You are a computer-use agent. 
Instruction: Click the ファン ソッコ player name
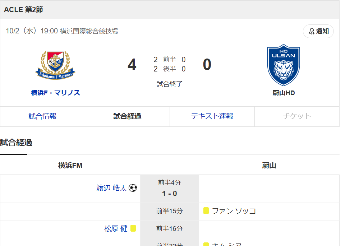click(x=234, y=211)
